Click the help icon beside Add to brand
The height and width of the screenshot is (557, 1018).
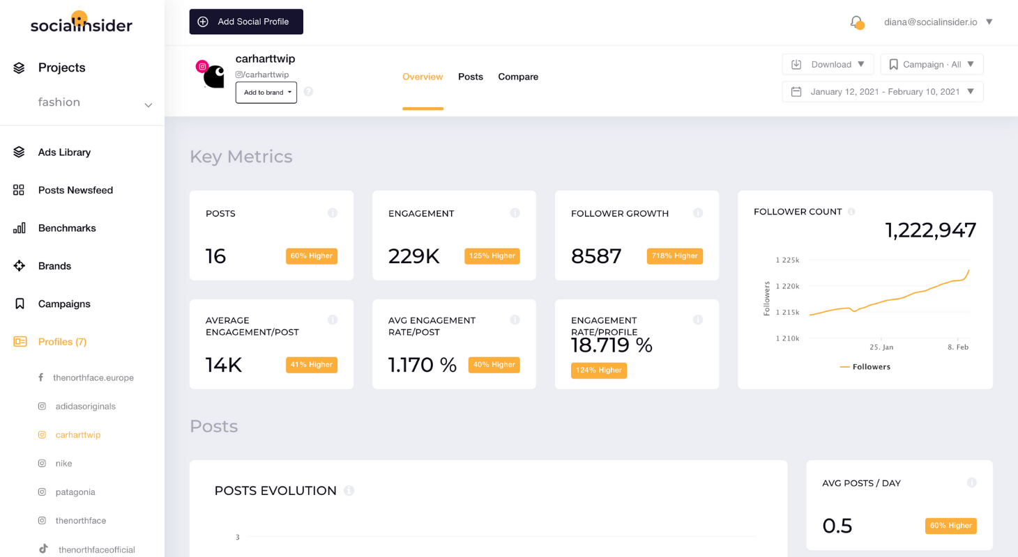pyautogui.click(x=308, y=91)
